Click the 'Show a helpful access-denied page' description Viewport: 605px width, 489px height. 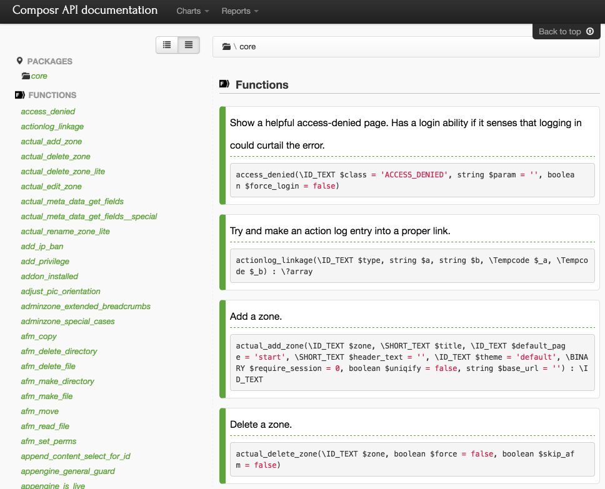406,134
